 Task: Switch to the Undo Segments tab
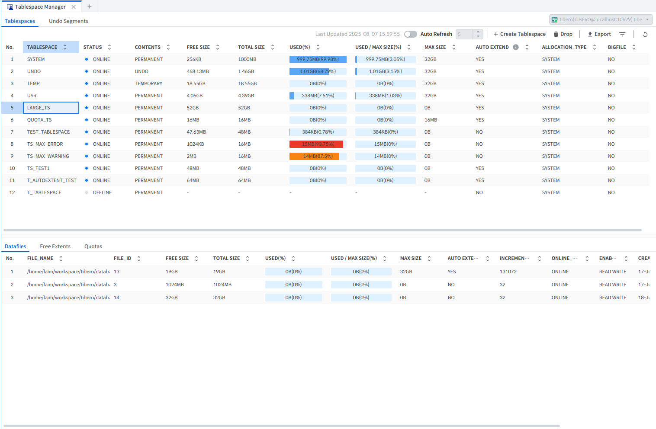click(x=68, y=21)
